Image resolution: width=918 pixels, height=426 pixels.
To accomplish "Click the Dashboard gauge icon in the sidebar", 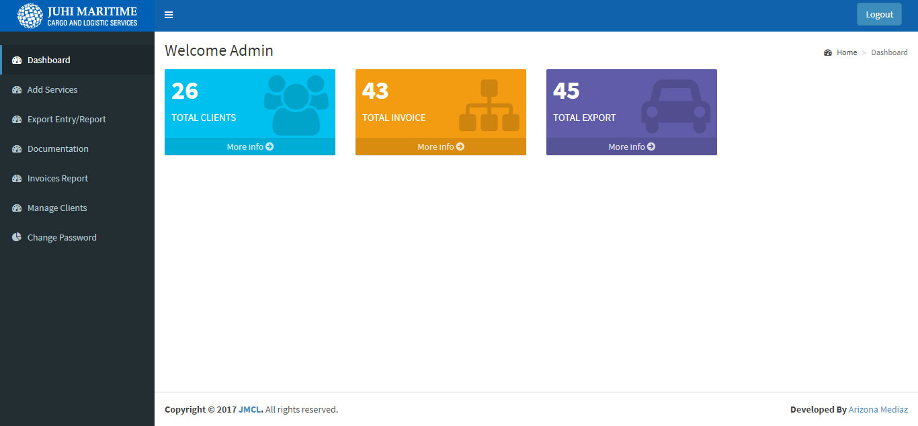I will 17,60.
